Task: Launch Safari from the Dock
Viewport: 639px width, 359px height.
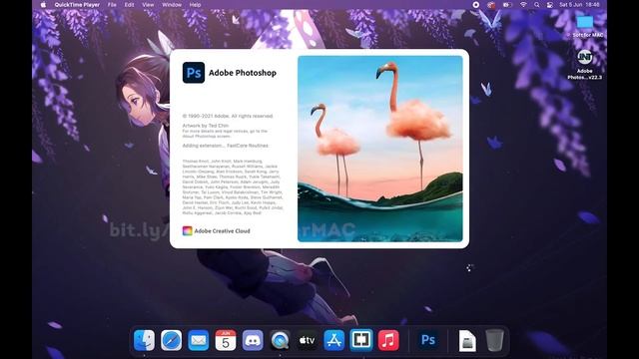Action: 171,340
